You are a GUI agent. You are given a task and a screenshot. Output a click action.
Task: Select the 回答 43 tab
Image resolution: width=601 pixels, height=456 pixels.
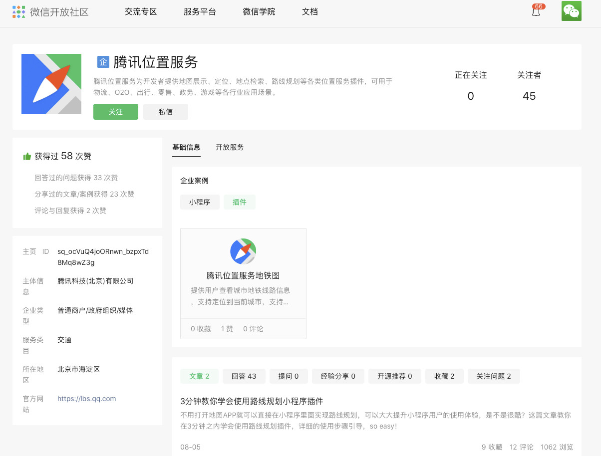pyautogui.click(x=244, y=376)
